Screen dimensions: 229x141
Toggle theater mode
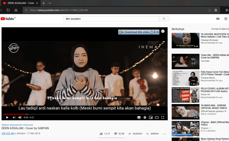pos(157,118)
